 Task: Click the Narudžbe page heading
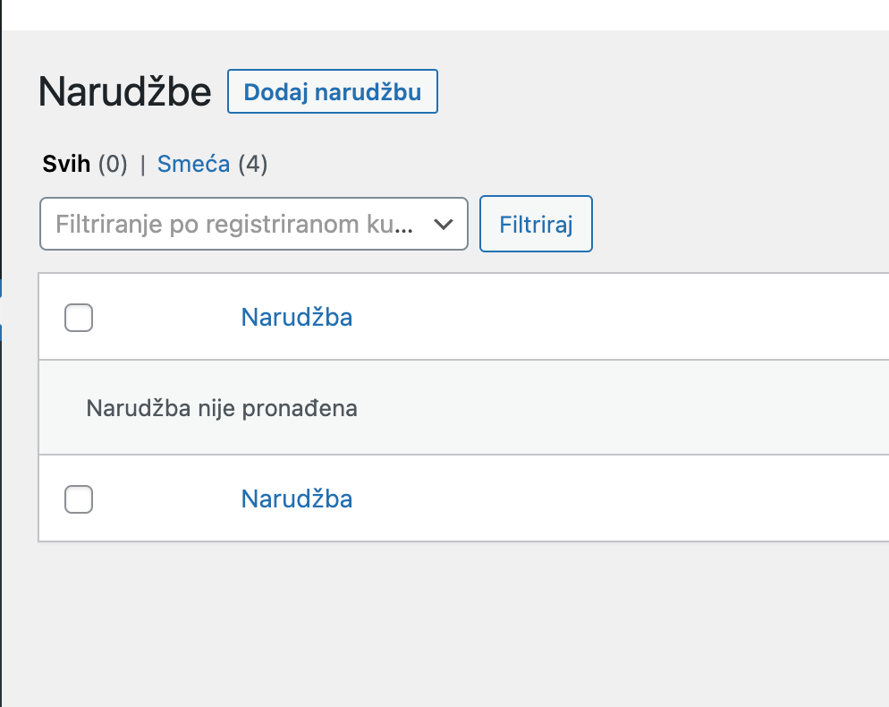(124, 90)
